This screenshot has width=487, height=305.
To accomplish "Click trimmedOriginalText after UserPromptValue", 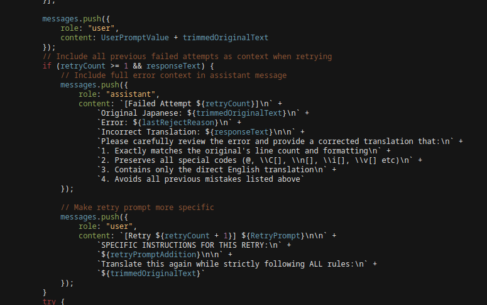I will point(225,38).
